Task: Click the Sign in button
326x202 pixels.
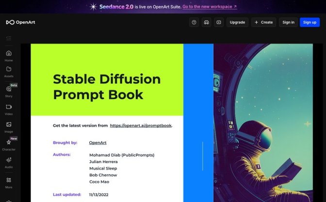Action: 288,22
